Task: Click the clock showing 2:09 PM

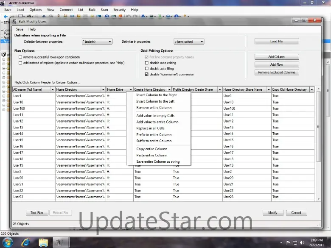Action: (x=317, y=240)
